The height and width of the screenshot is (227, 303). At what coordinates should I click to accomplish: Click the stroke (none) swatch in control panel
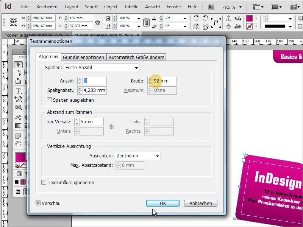click(x=249, y=26)
